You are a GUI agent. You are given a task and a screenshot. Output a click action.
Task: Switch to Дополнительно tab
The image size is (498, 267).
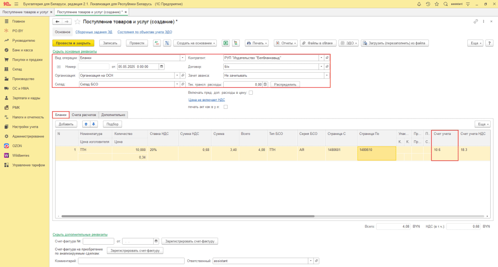(113, 115)
